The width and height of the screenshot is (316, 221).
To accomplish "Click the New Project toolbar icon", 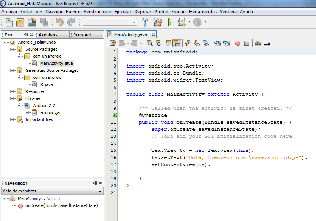I will tap(20, 22).
